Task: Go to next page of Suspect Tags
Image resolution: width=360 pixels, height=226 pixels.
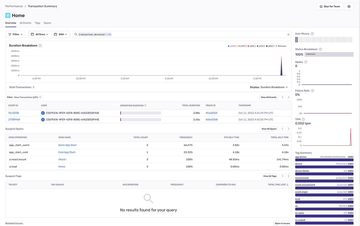Action: [288, 176]
